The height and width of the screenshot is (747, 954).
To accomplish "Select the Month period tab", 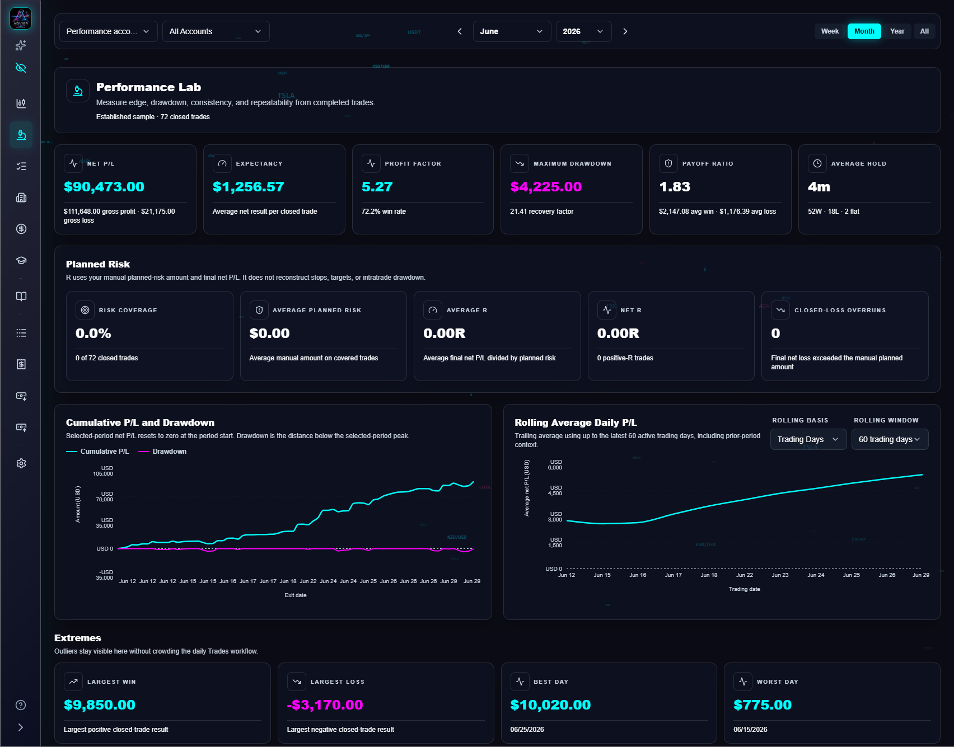I will click(864, 31).
